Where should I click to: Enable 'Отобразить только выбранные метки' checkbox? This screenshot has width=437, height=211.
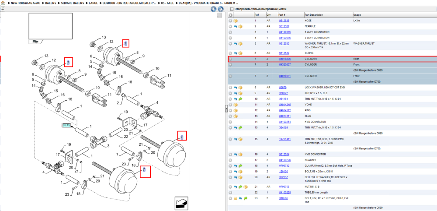[231, 9]
